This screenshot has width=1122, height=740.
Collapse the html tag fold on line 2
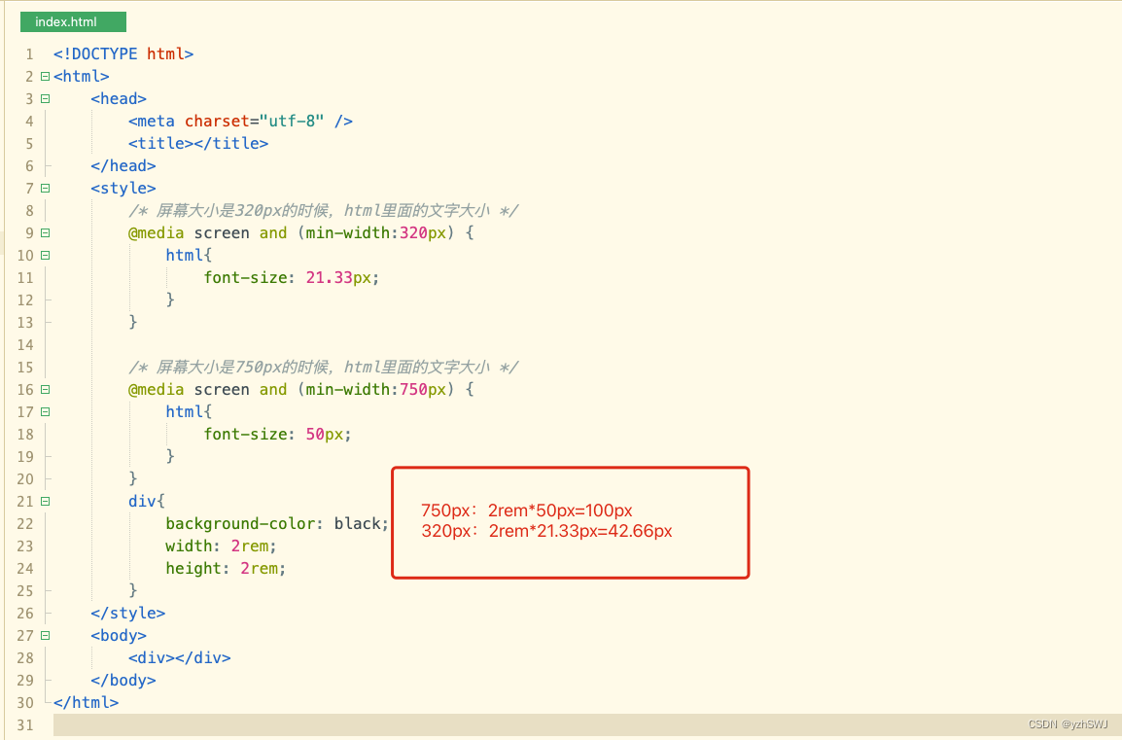[x=45, y=76]
